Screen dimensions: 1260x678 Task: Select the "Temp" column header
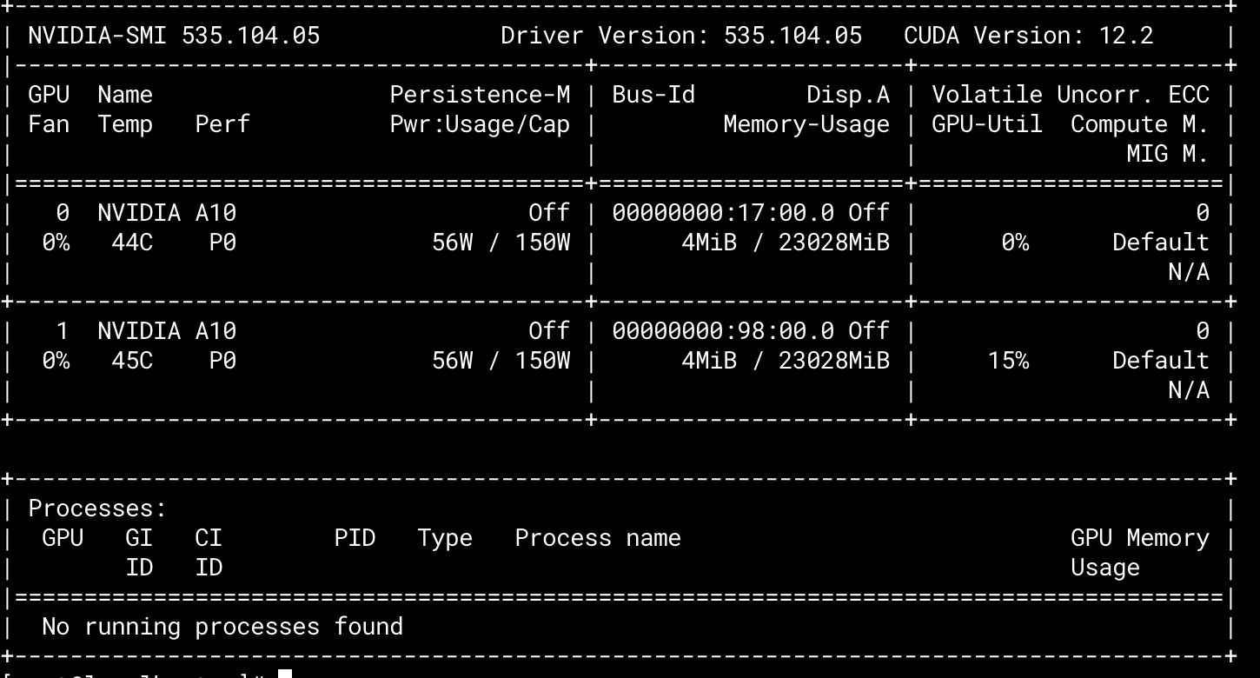[125, 124]
